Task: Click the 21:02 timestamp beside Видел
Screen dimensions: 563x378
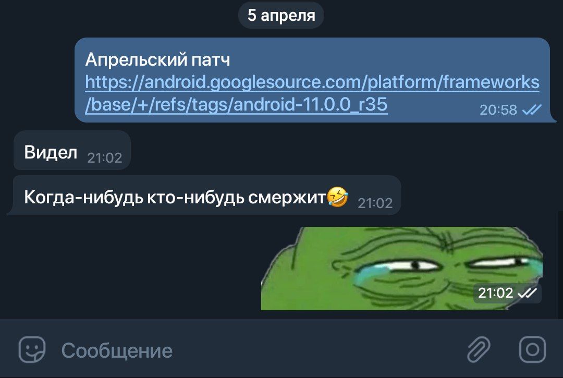Action: click(x=104, y=158)
